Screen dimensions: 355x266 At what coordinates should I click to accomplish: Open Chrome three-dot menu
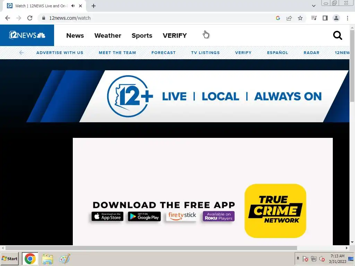(347, 18)
